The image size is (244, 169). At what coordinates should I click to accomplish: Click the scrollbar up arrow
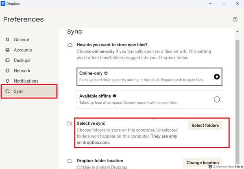pos(237,31)
